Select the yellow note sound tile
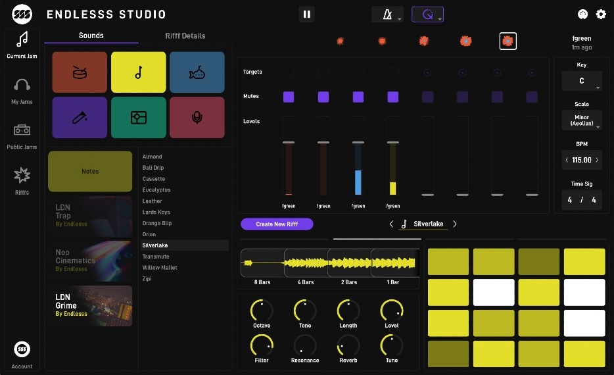 point(139,72)
